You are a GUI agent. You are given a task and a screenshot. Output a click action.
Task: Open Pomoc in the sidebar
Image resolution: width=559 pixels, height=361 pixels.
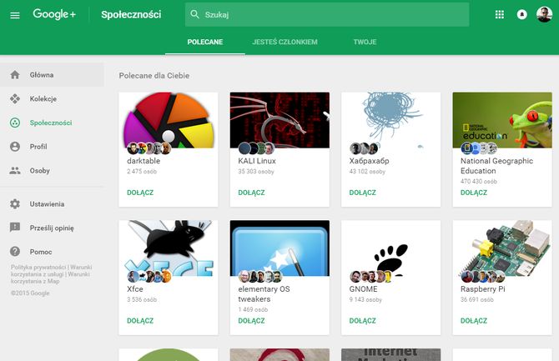tap(52, 252)
